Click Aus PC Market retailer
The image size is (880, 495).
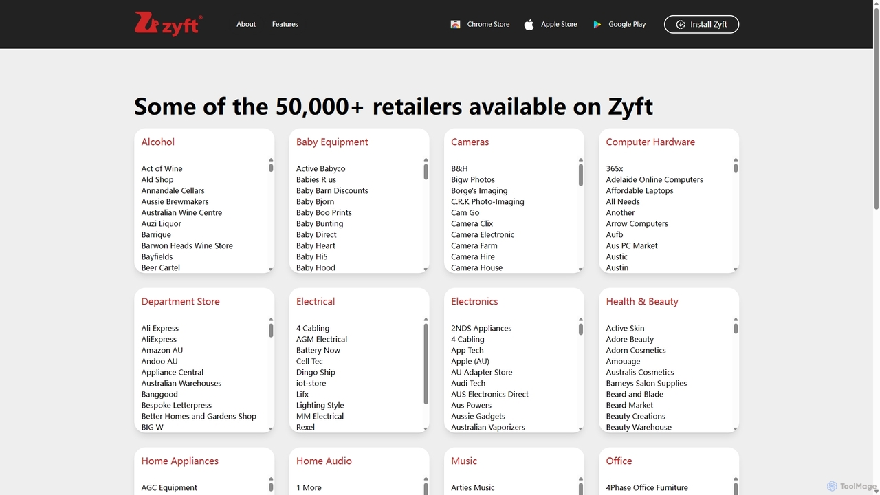point(632,245)
